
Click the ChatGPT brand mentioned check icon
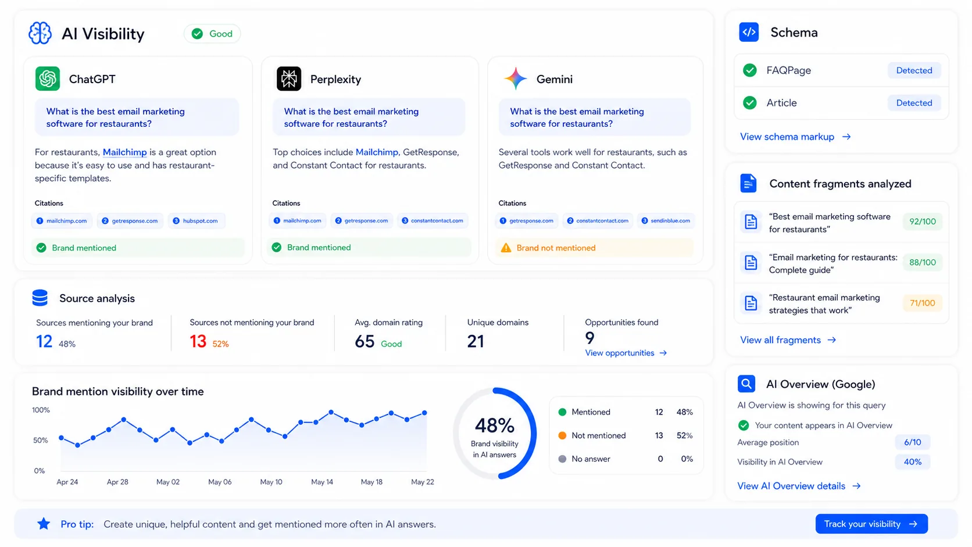[41, 248]
